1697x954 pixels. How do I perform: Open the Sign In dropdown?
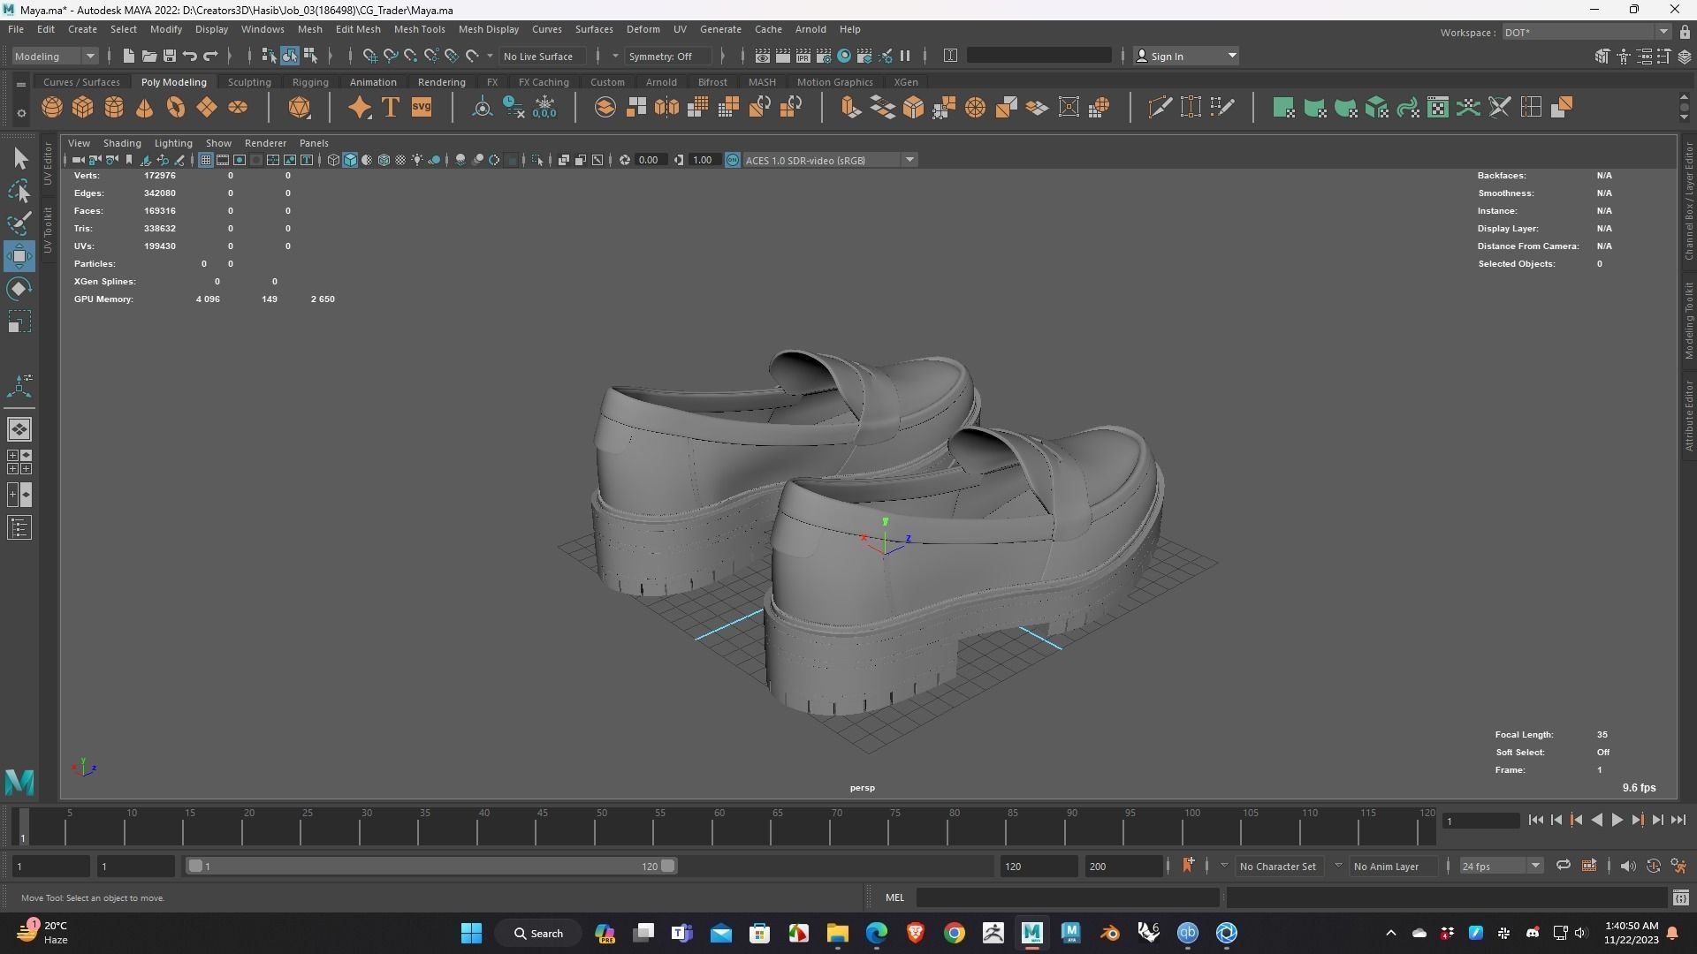[x=1186, y=56]
